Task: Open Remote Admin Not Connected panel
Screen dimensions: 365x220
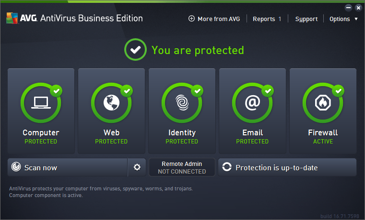Action: click(x=182, y=167)
